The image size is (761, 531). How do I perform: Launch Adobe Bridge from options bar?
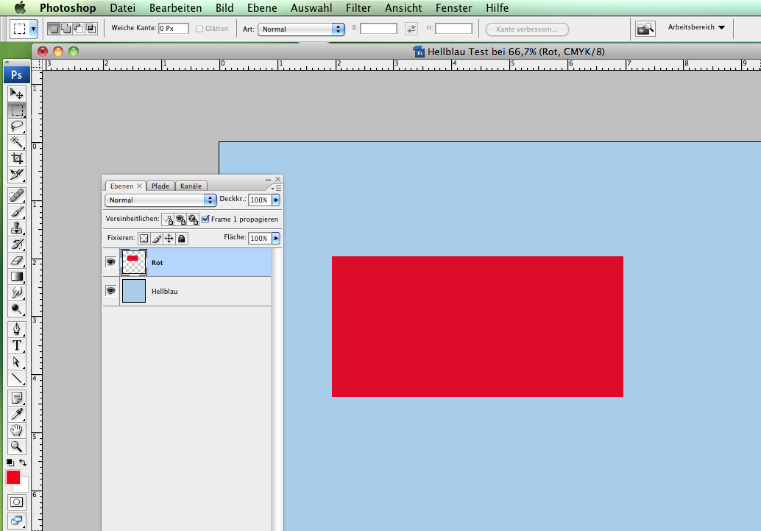coord(645,29)
